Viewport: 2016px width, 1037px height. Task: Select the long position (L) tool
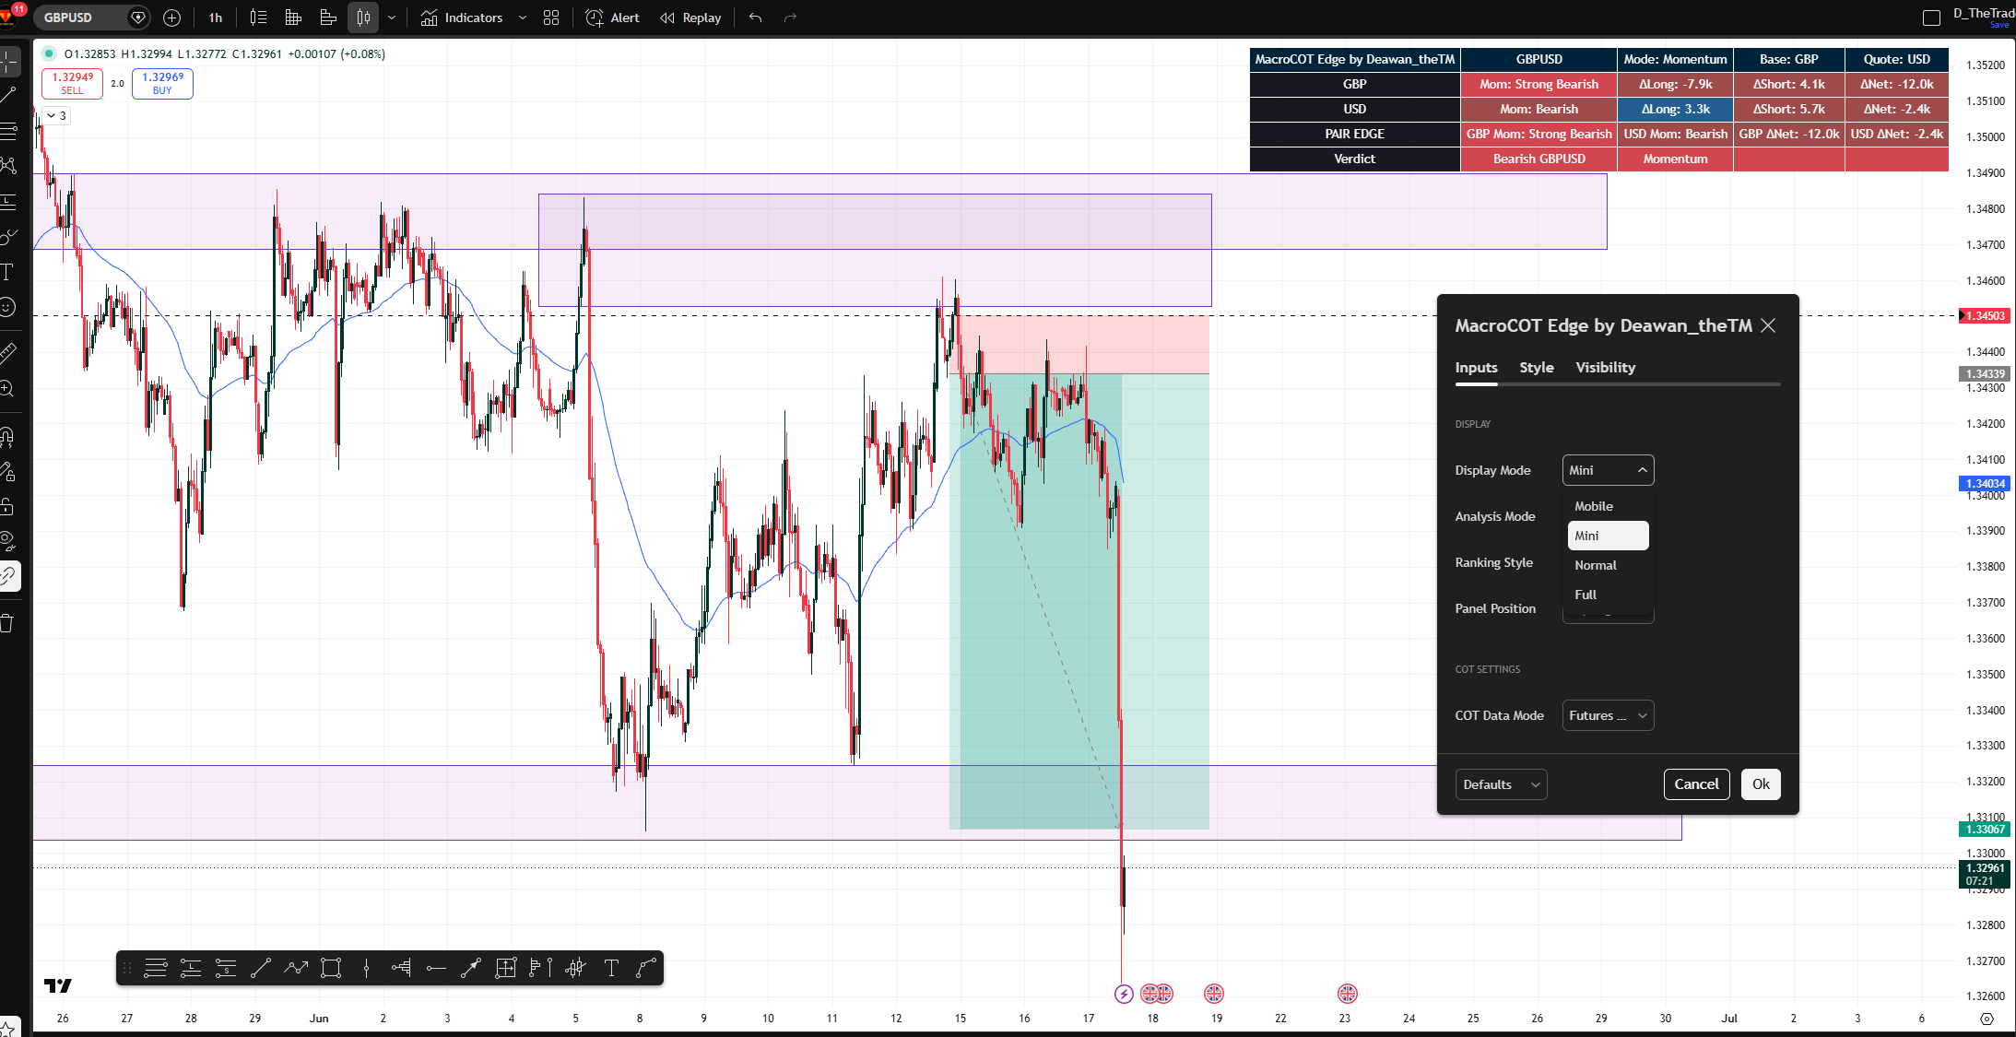point(191,968)
